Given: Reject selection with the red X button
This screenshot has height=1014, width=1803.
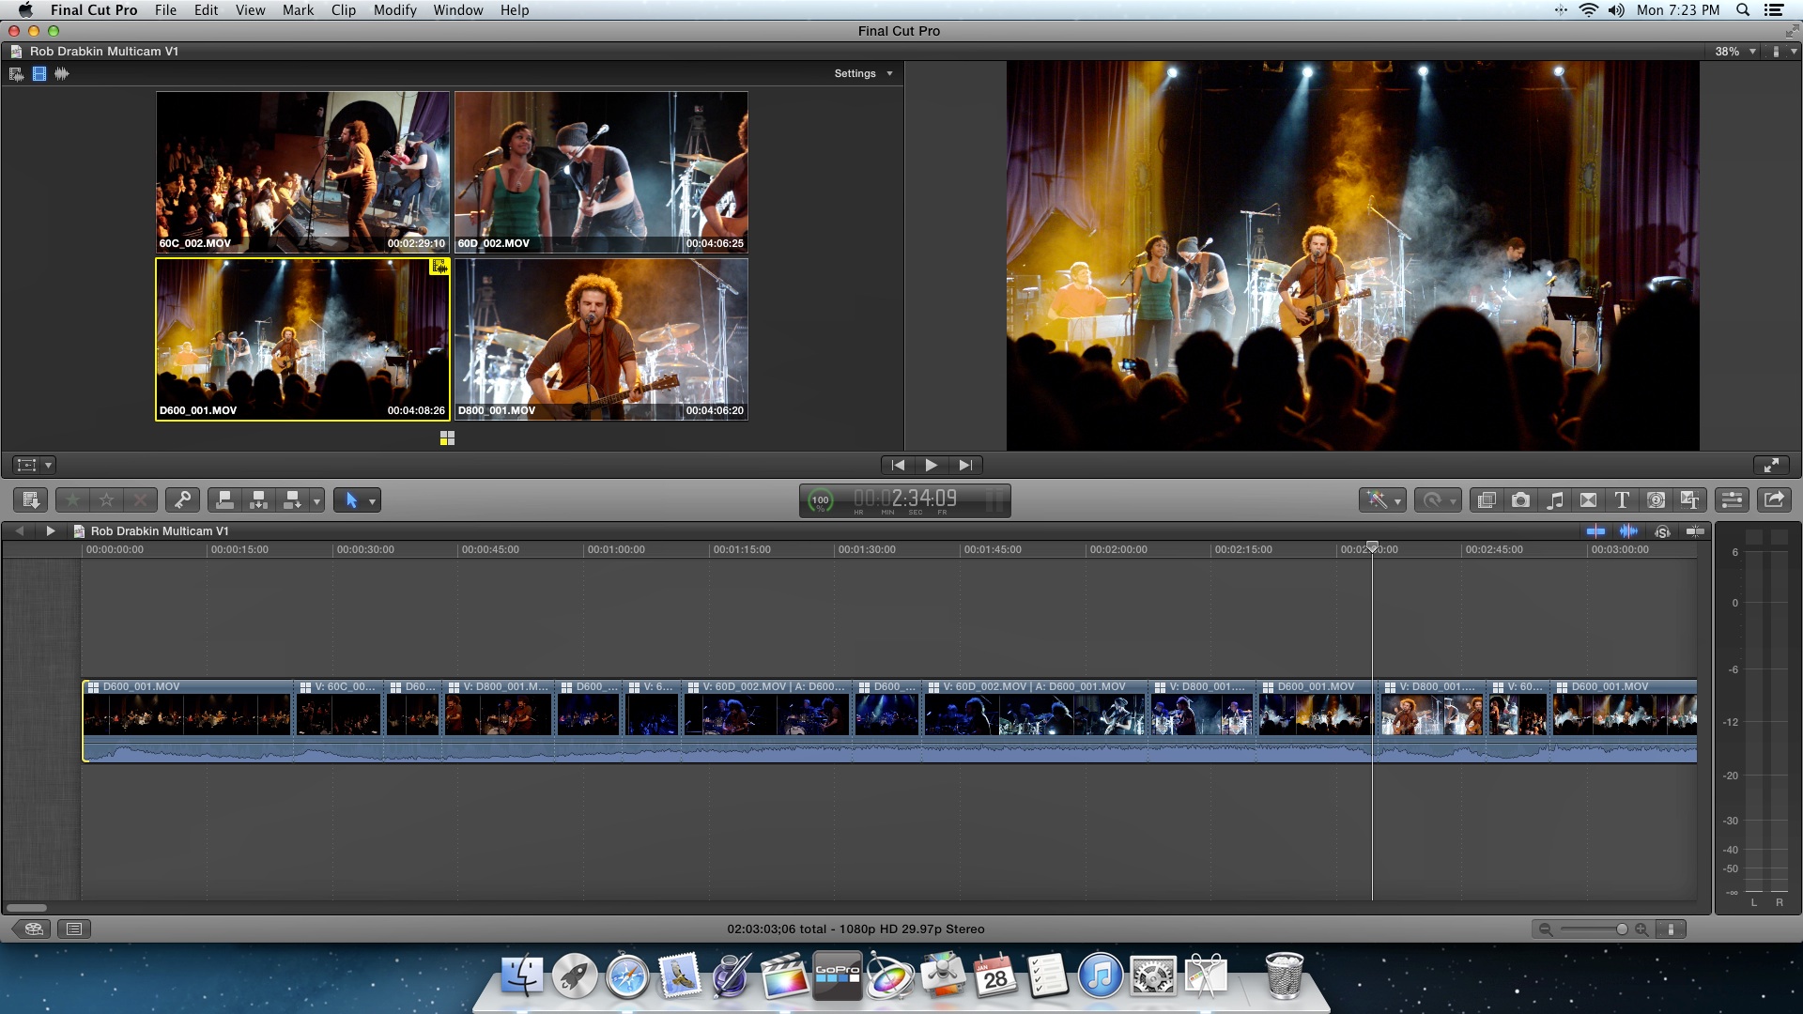Looking at the screenshot, I should tap(140, 500).
